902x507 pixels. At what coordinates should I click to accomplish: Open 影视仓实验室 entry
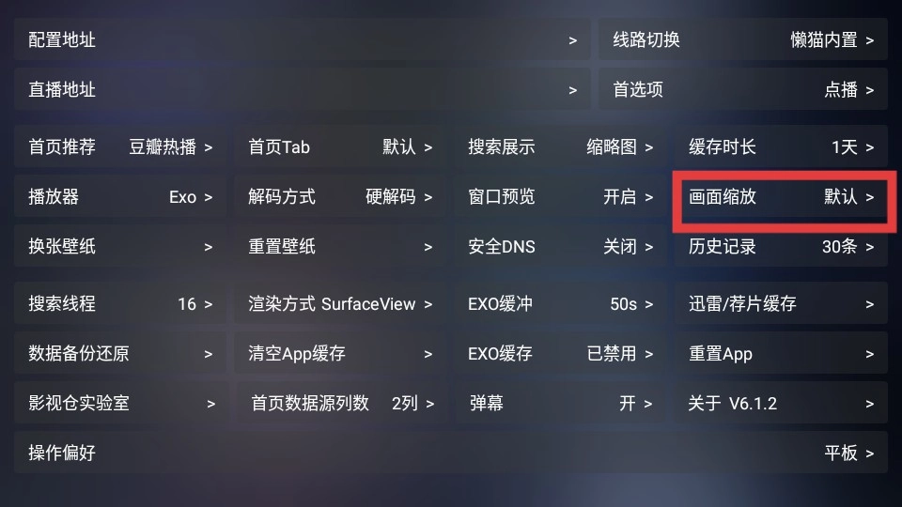click(x=121, y=404)
